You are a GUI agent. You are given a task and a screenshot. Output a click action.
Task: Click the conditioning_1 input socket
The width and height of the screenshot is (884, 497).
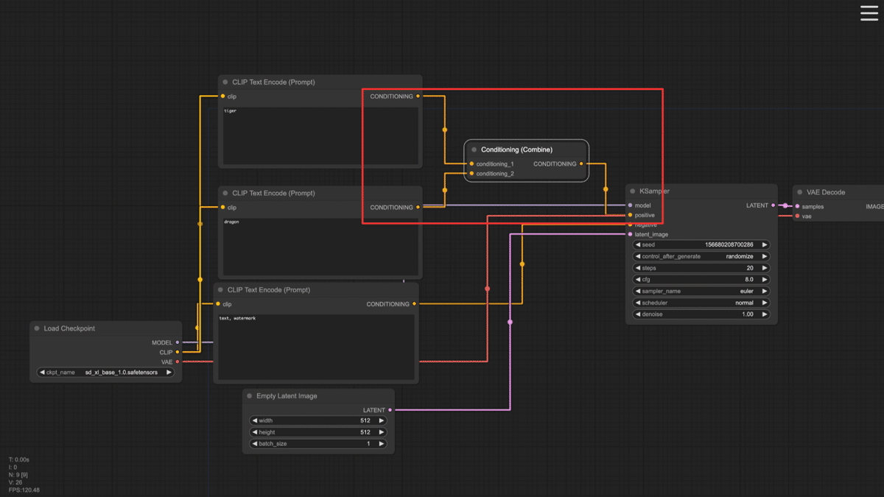click(x=471, y=164)
